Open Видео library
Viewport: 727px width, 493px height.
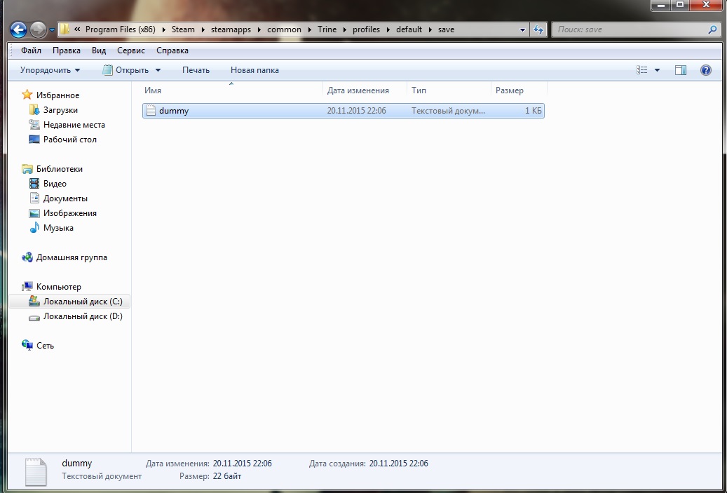55,184
